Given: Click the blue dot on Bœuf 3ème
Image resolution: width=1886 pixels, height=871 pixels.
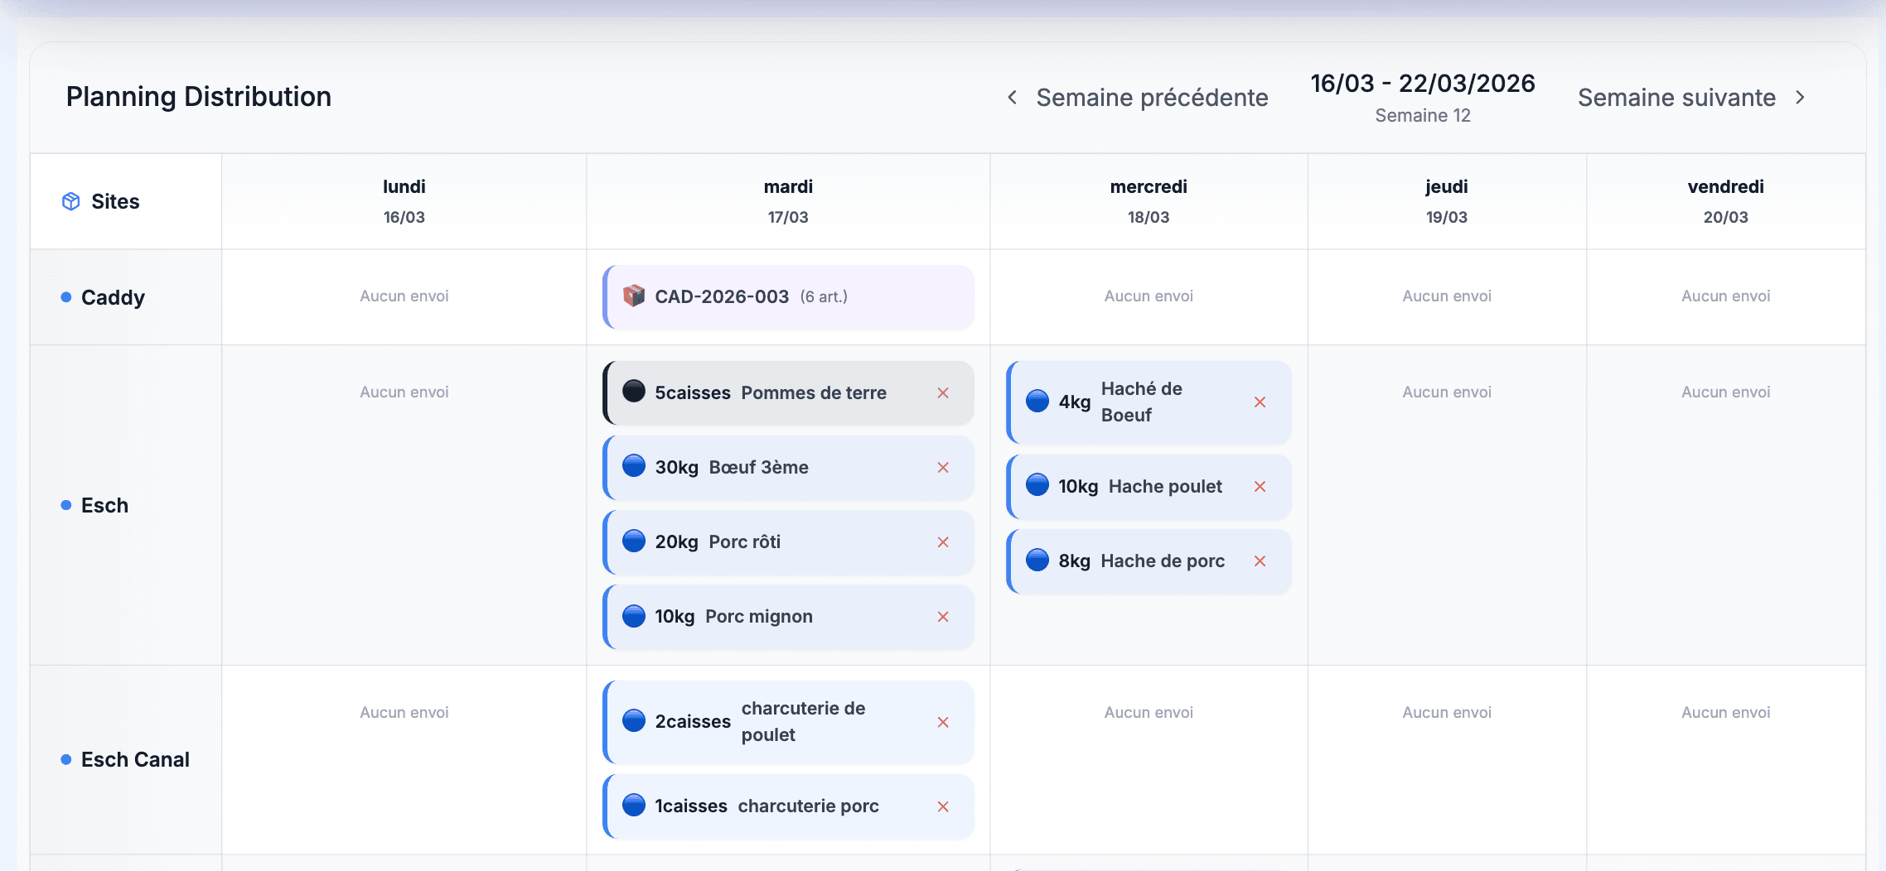Looking at the screenshot, I should 634,465.
